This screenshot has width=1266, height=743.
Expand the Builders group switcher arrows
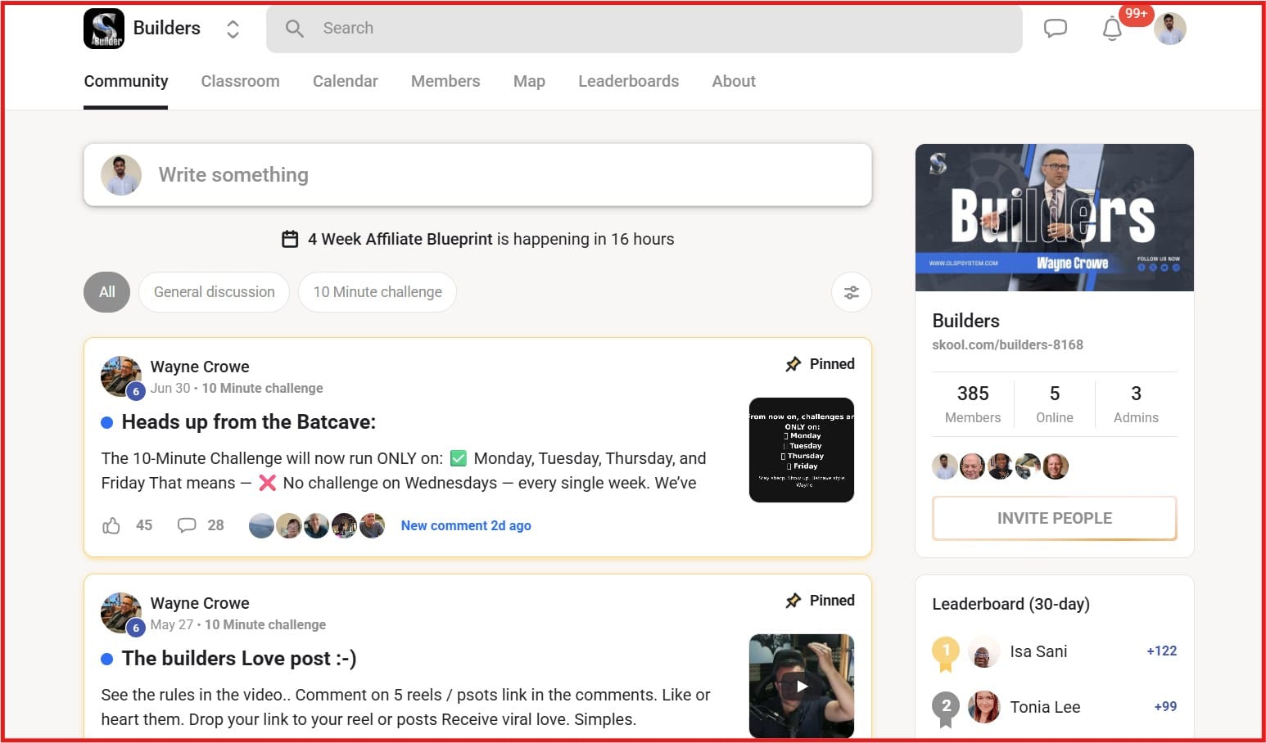(233, 29)
